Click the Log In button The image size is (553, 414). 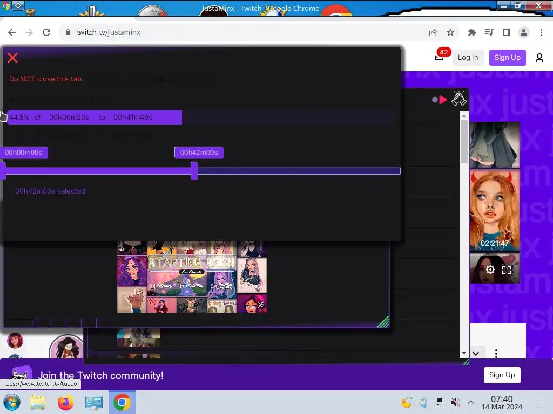coord(468,57)
